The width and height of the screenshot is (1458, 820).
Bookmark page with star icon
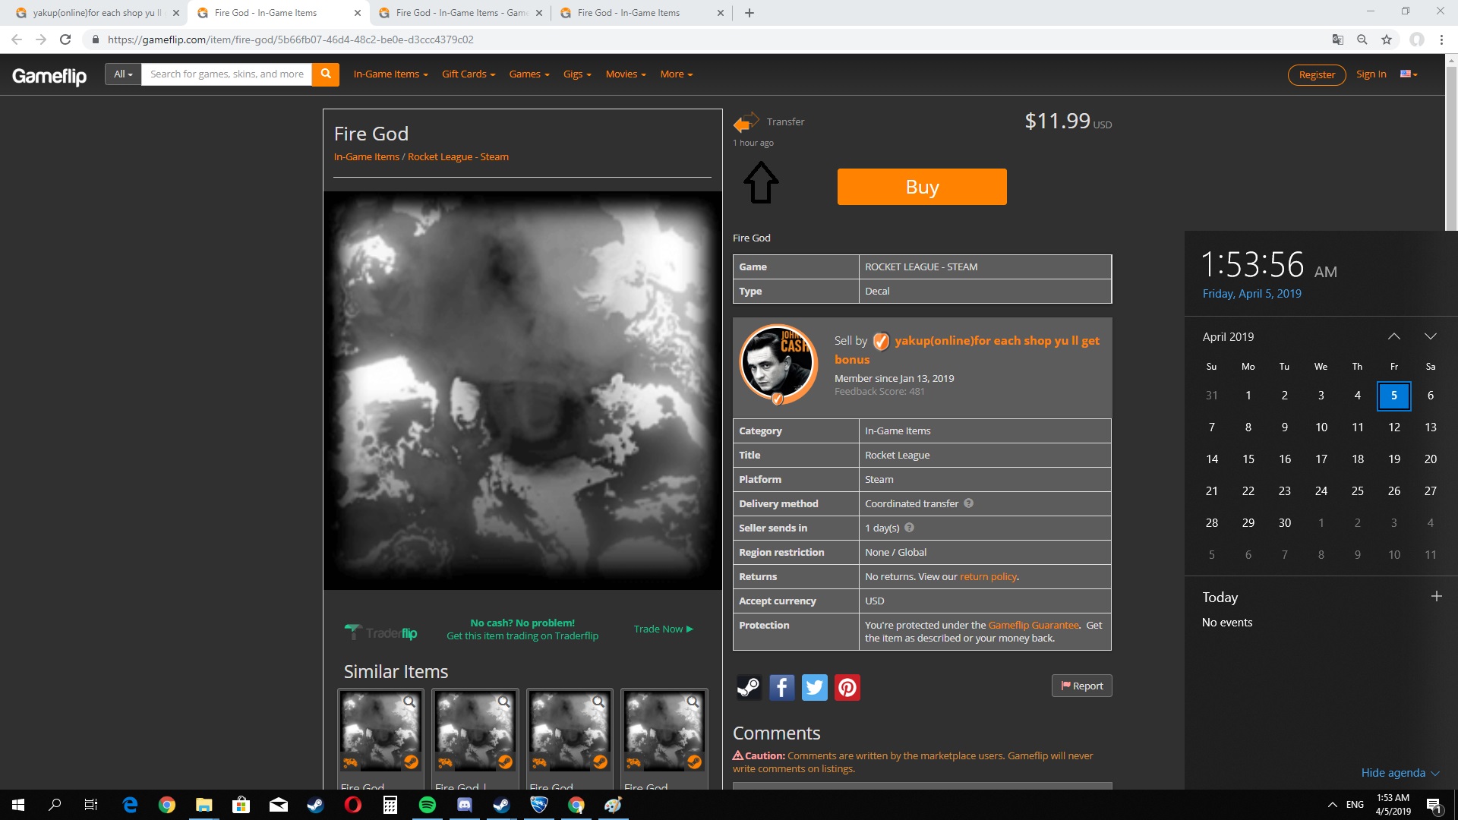click(1387, 39)
